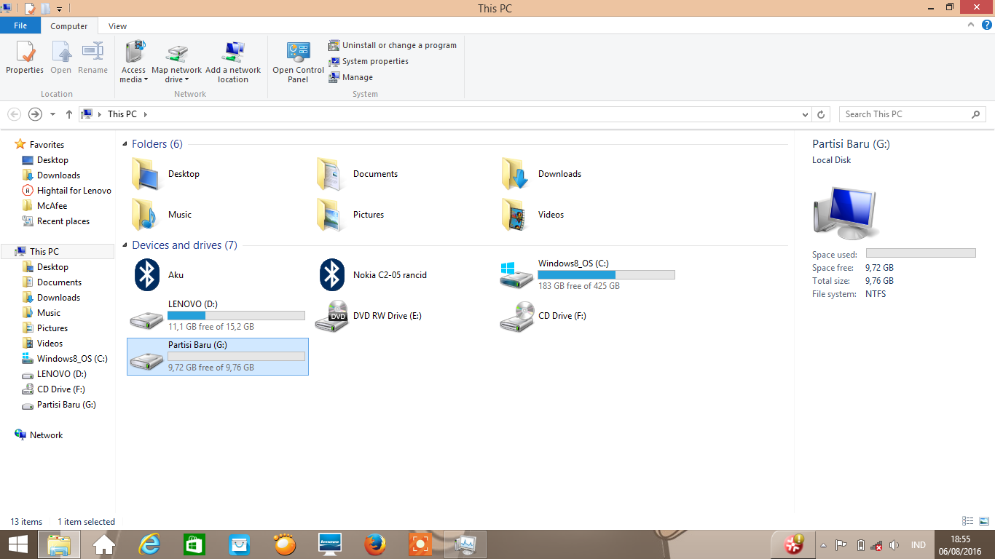995x559 pixels.
Task: Click the address bar path This PC
Action: pos(122,114)
